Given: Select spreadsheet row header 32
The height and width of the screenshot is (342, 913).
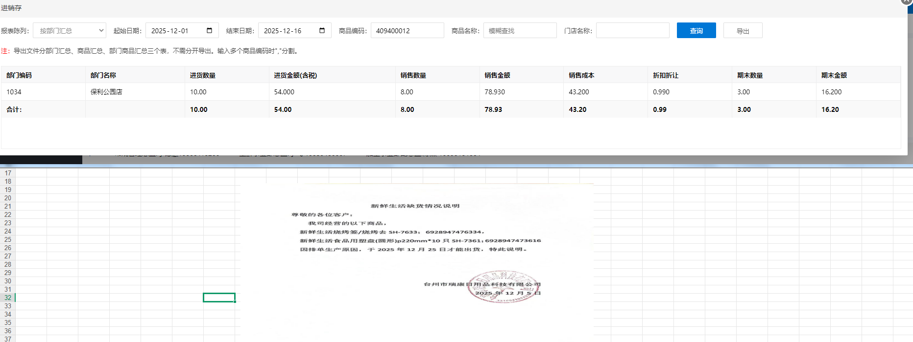Looking at the screenshot, I should tap(8, 298).
